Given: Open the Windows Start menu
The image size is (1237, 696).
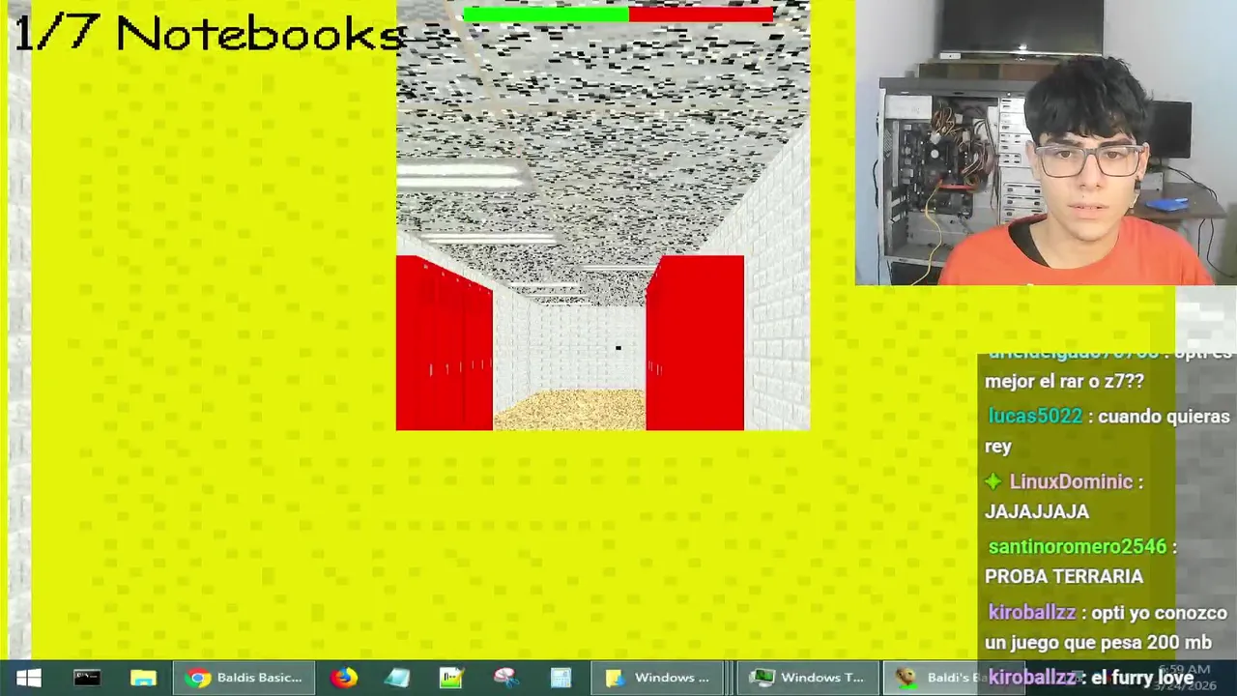Looking at the screenshot, I should (x=28, y=678).
